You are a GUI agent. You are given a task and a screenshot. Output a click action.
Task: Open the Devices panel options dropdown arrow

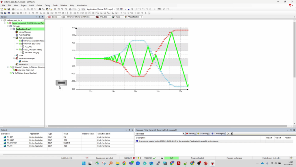(36, 17)
